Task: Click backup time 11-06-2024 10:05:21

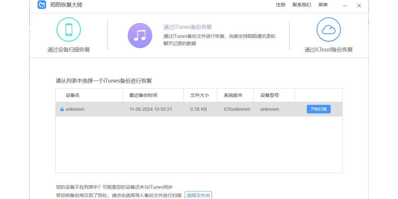Action: [x=151, y=109]
